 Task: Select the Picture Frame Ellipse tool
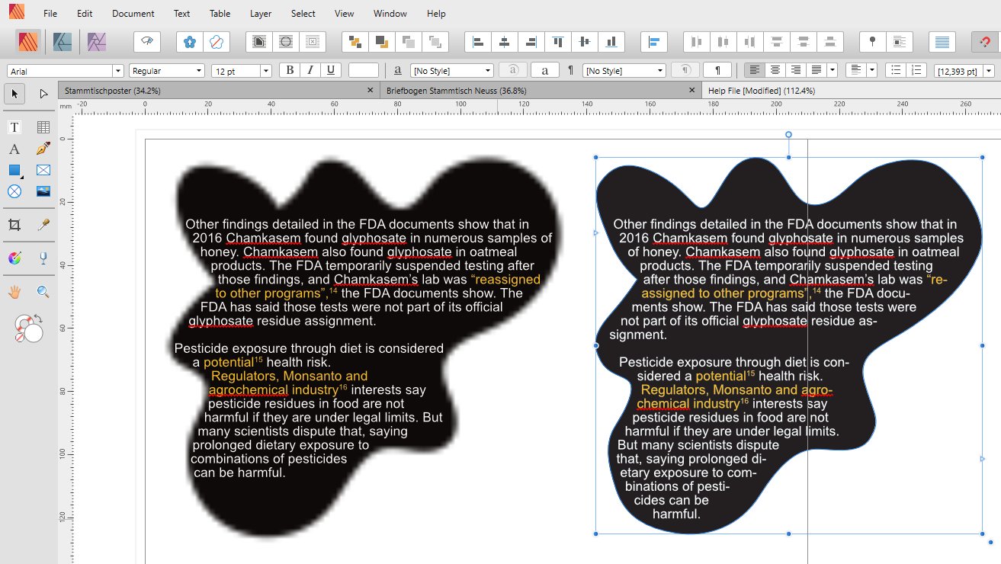coord(14,191)
